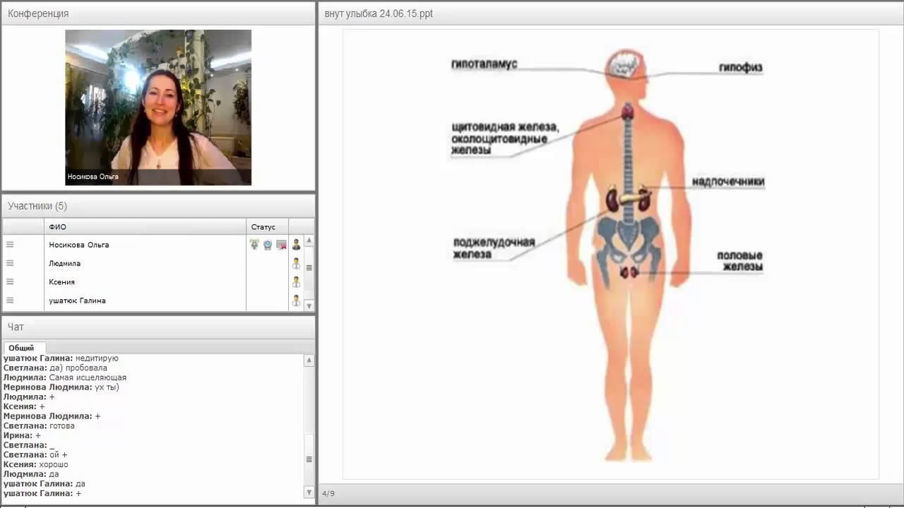Click the Чат panel header
Viewport: 904px width, 508px height.
(x=158, y=327)
